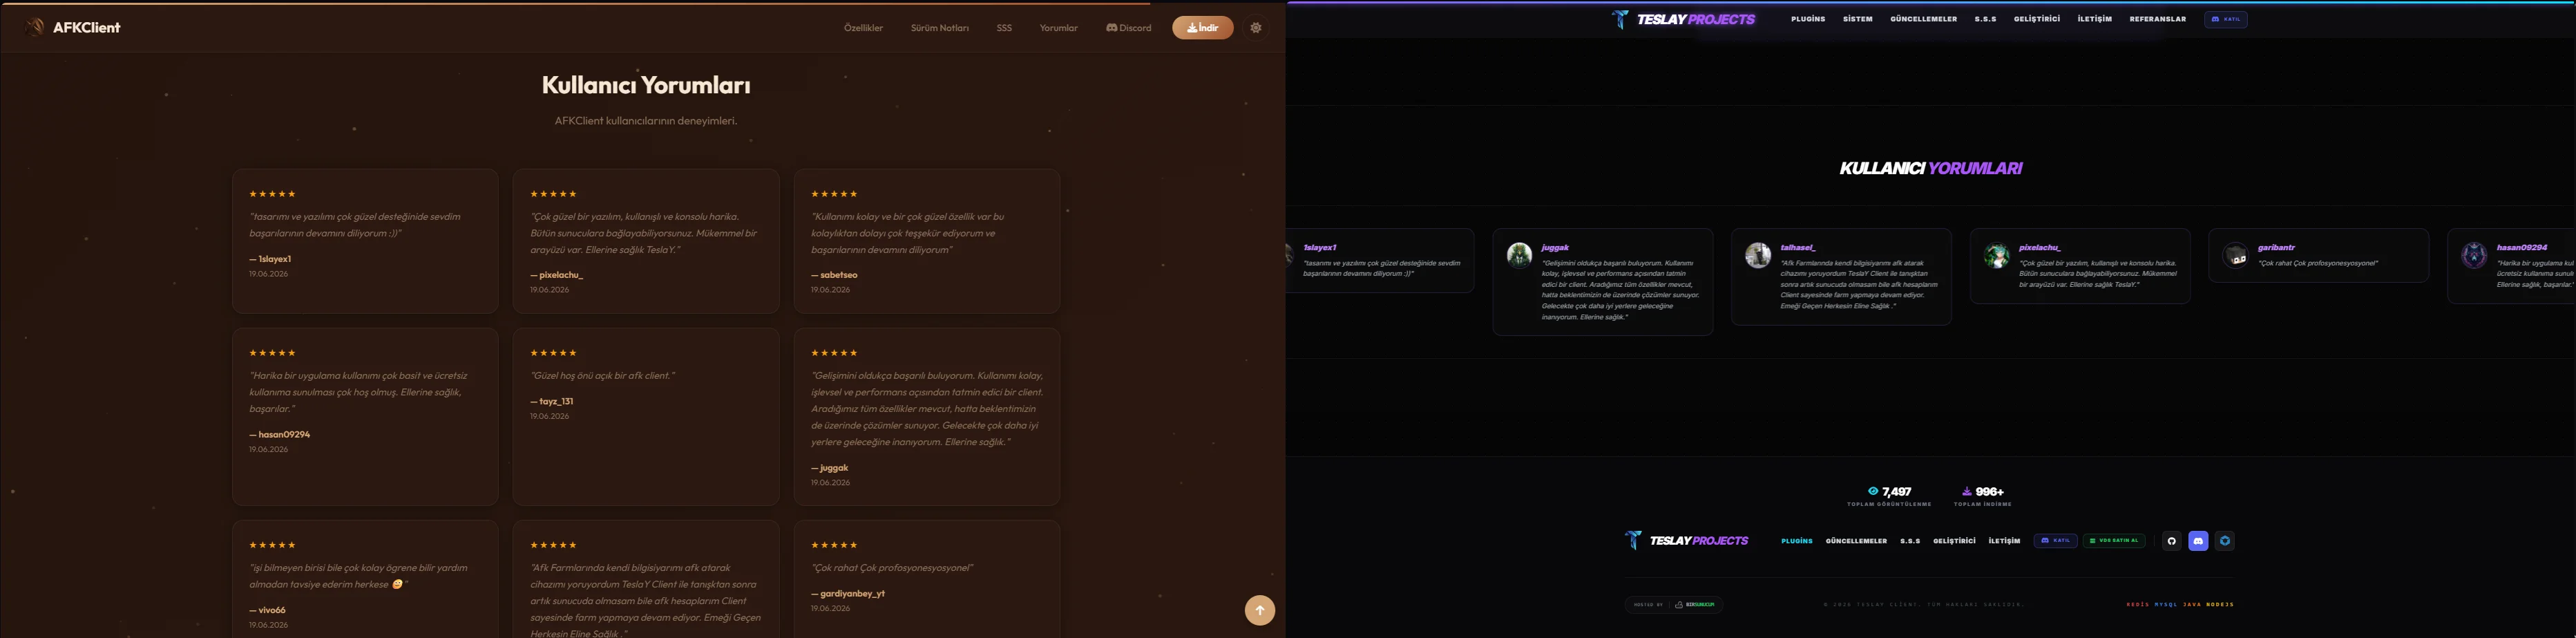Select SİSTEM in Teslay top menu
The height and width of the screenshot is (638, 2576).
1857,19
